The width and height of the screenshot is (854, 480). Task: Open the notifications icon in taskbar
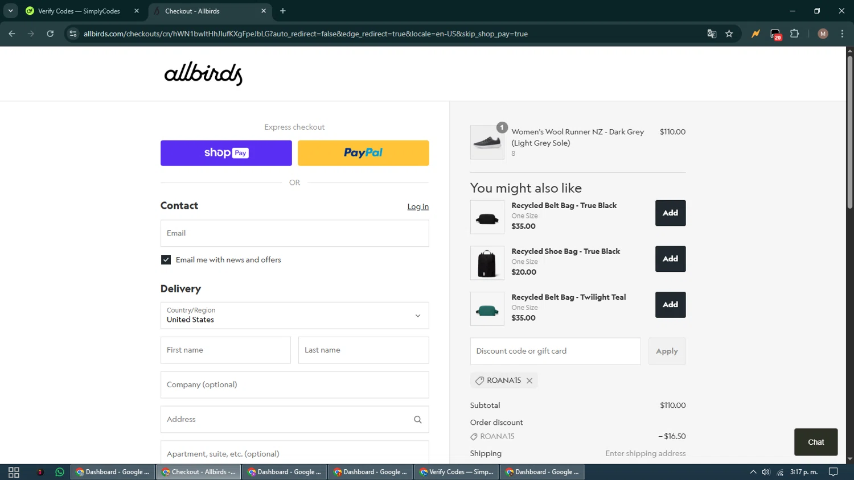pyautogui.click(x=833, y=472)
